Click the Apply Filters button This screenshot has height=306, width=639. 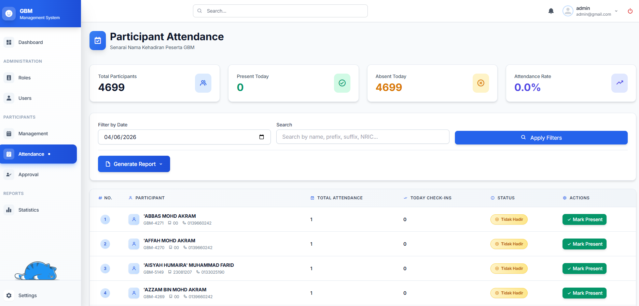tap(541, 138)
